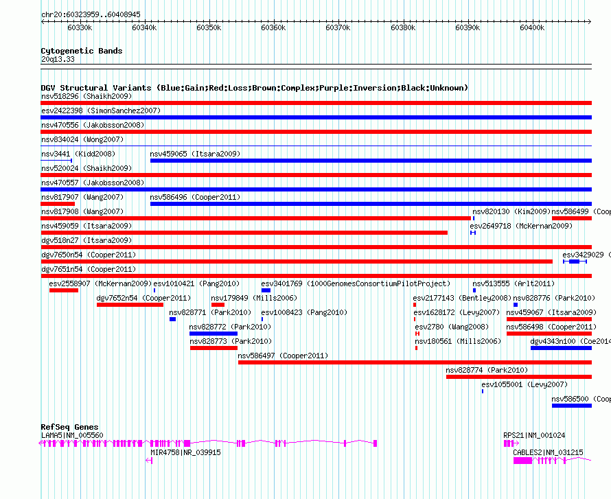Click the Cytogenetic Bands track title

click(x=82, y=51)
